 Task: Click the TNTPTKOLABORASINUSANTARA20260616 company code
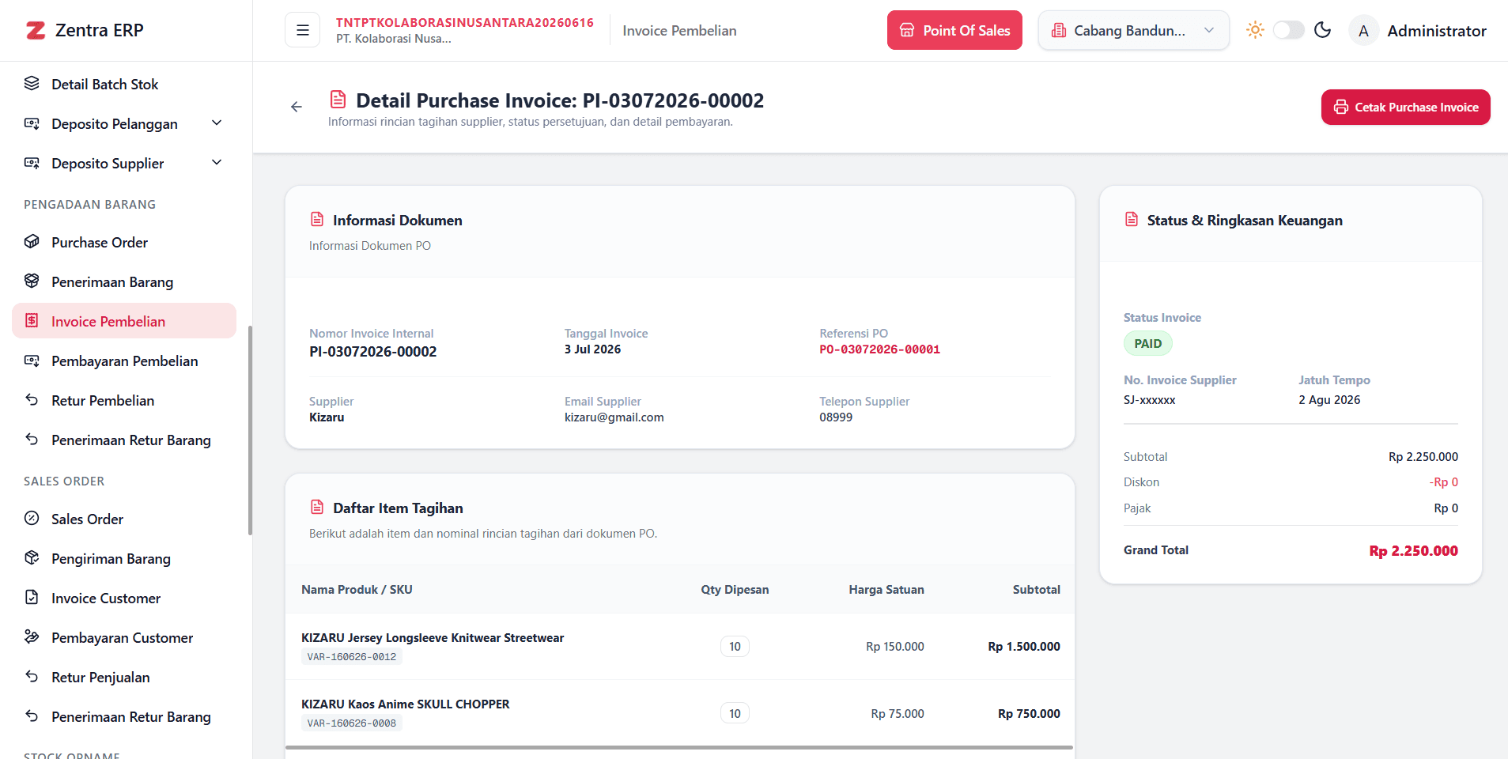pyautogui.click(x=465, y=22)
